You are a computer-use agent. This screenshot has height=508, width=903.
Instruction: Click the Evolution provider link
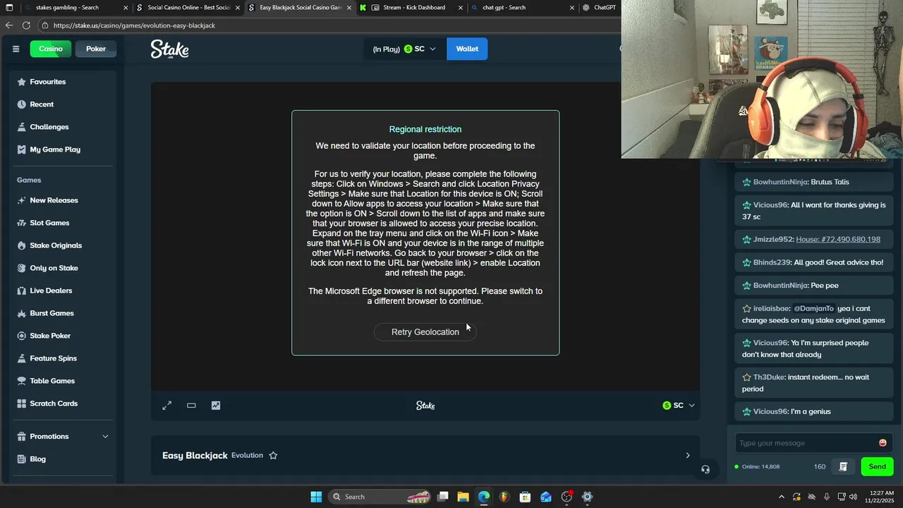click(x=247, y=456)
